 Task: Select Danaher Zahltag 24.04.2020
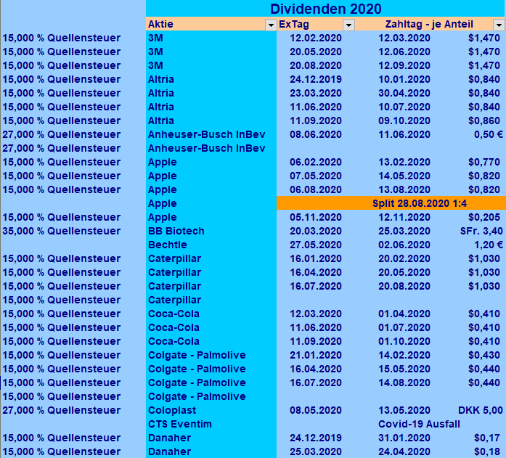[x=404, y=452]
